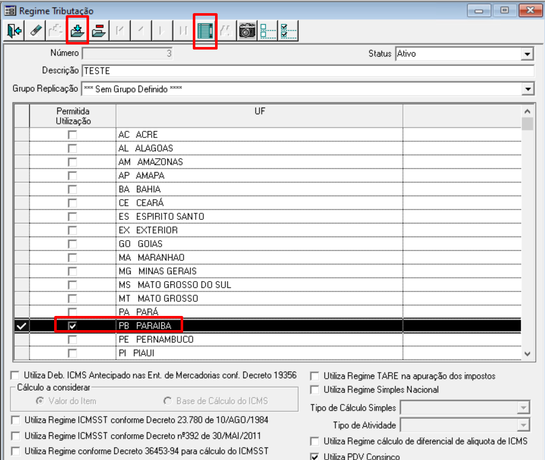
Task: Select the EX EXTERIOR row
Action: [x=268, y=230]
